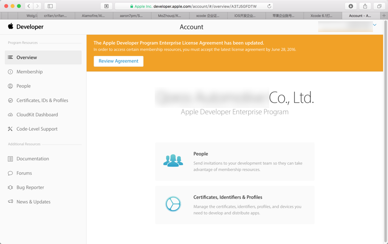Viewport: 388px width, 244px height.
Task: Open the Membership sidebar link
Action: tap(30, 72)
